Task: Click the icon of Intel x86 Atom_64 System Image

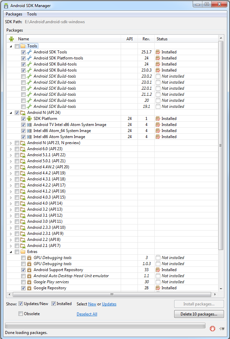Action: [29, 131]
